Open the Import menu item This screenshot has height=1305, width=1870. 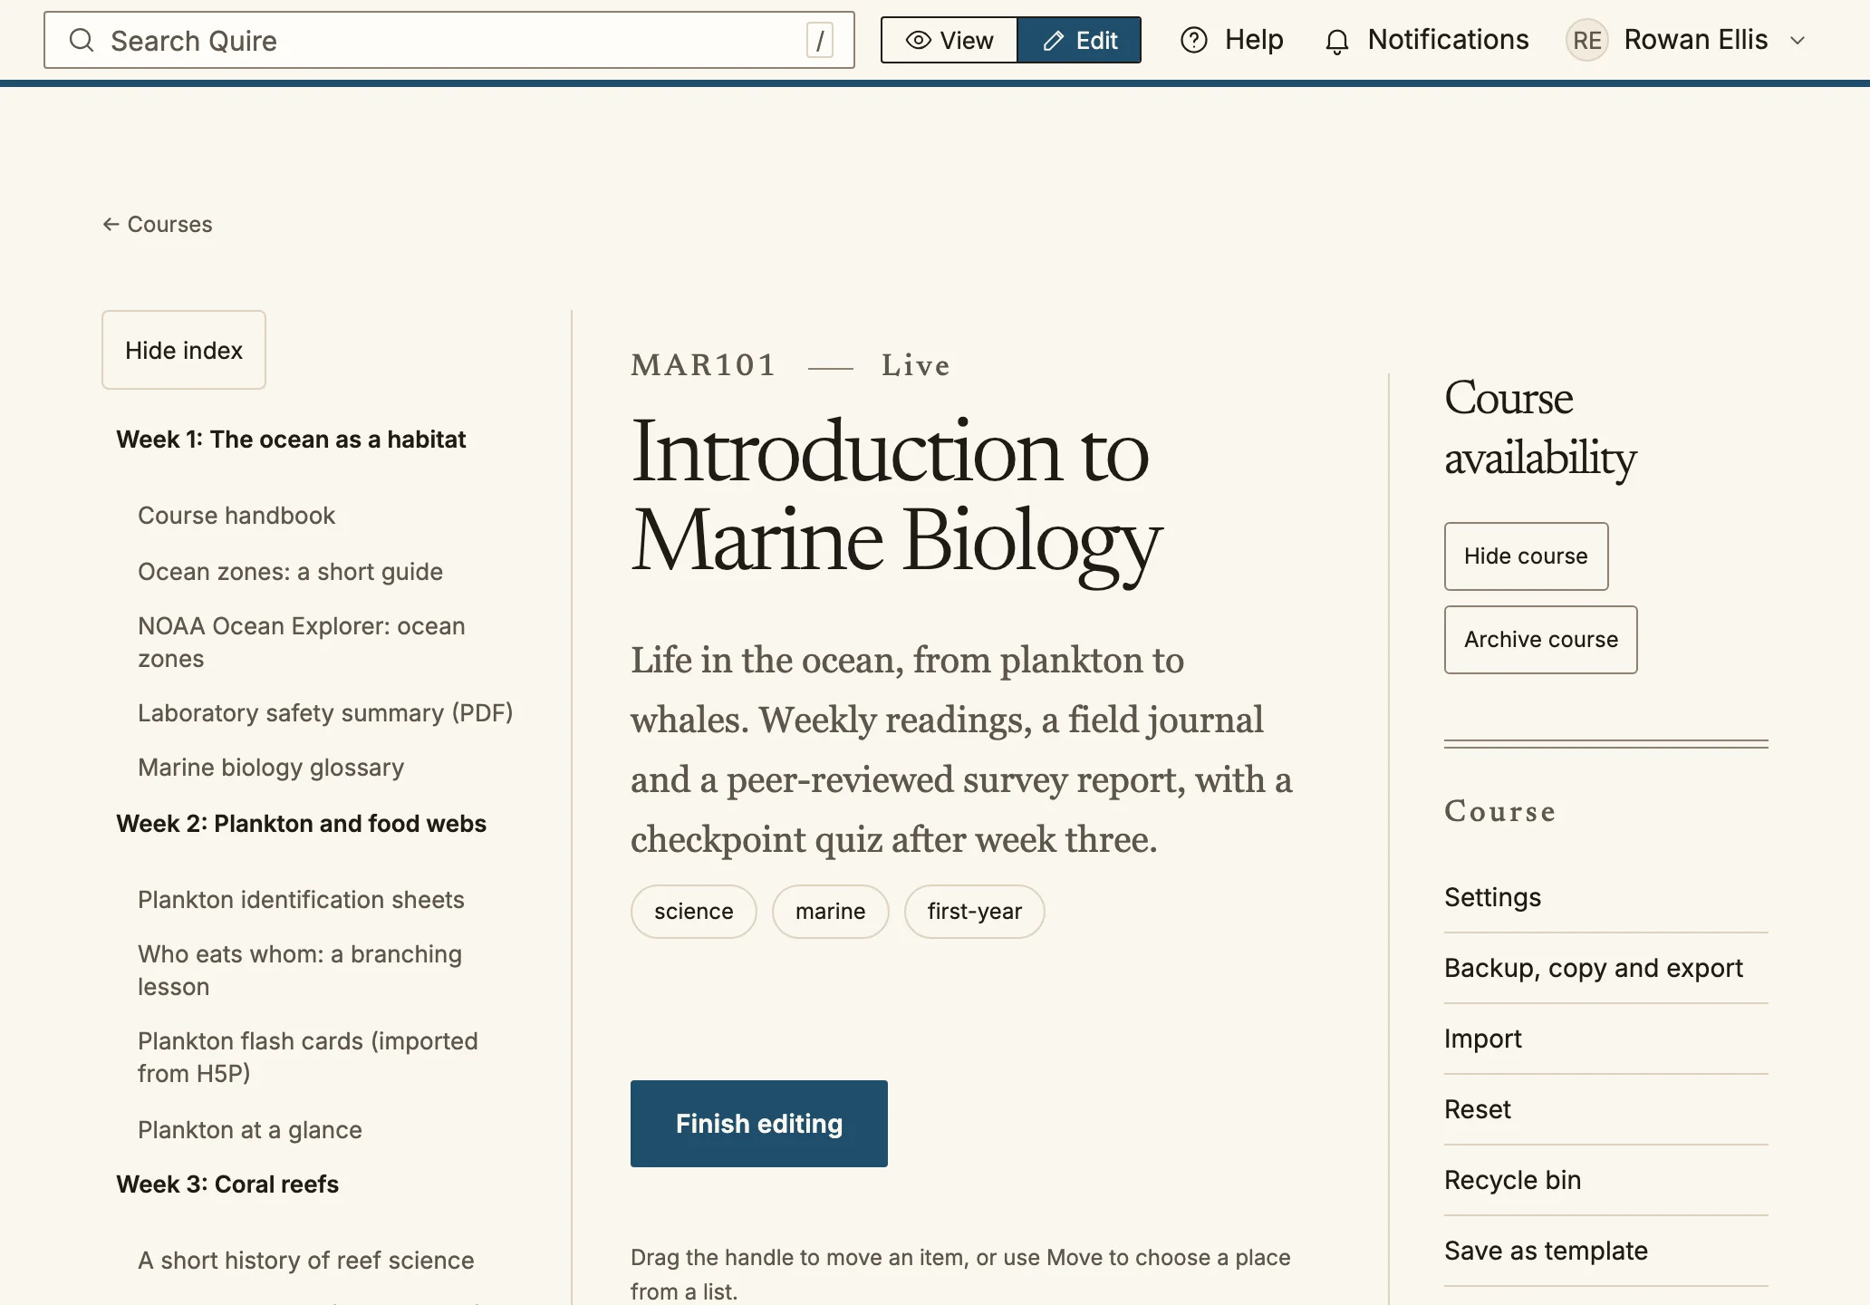1606,1039
